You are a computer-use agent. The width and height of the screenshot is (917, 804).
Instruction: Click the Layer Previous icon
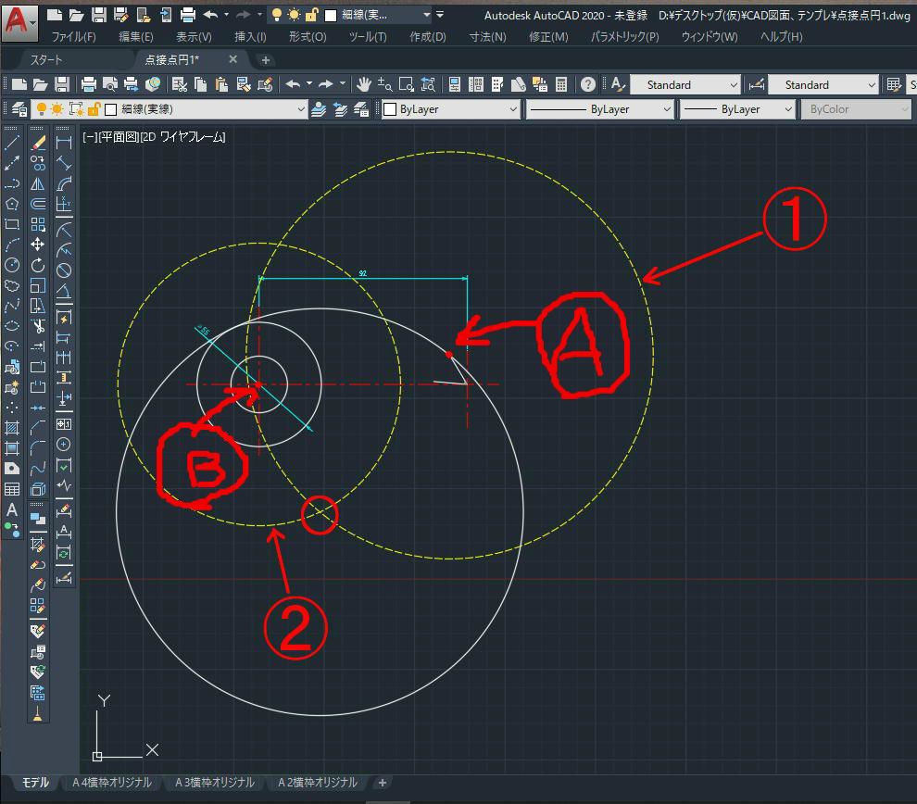point(340,109)
